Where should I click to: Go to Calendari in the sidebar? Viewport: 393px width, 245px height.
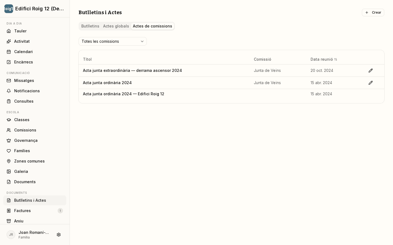click(x=35, y=52)
